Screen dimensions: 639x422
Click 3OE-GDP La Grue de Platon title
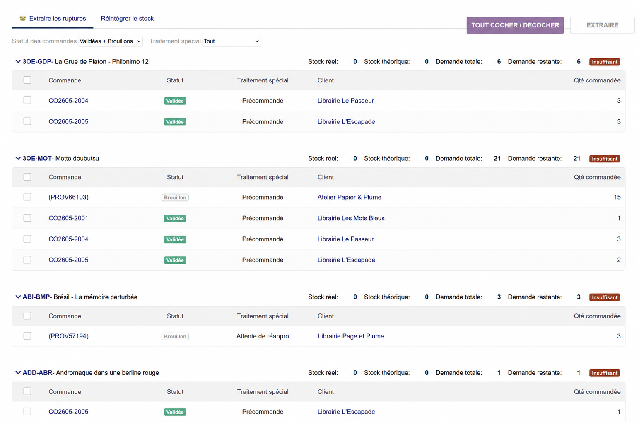(x=85, y=62)
